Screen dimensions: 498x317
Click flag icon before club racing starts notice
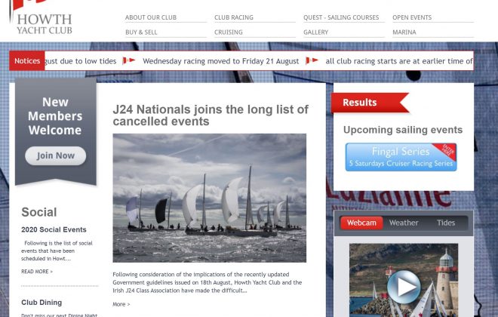tap(312, 60)
